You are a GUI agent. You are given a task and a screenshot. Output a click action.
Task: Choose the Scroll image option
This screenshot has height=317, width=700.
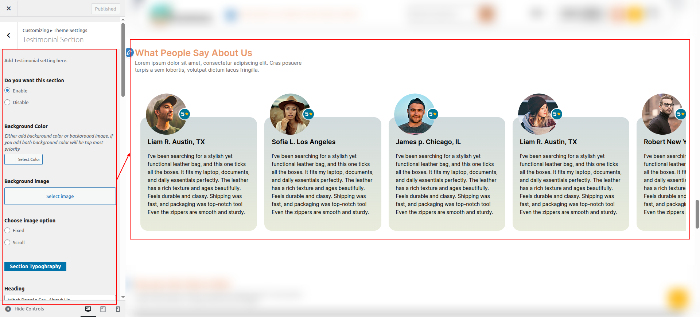click(7, 242)
